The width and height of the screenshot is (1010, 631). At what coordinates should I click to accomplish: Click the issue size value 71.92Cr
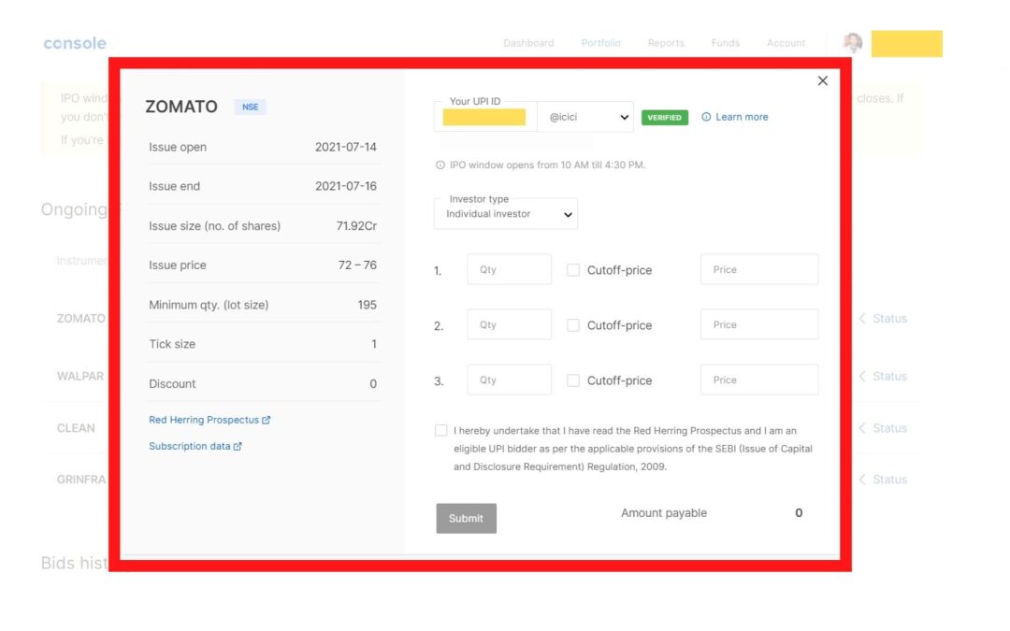click(356, 226)
